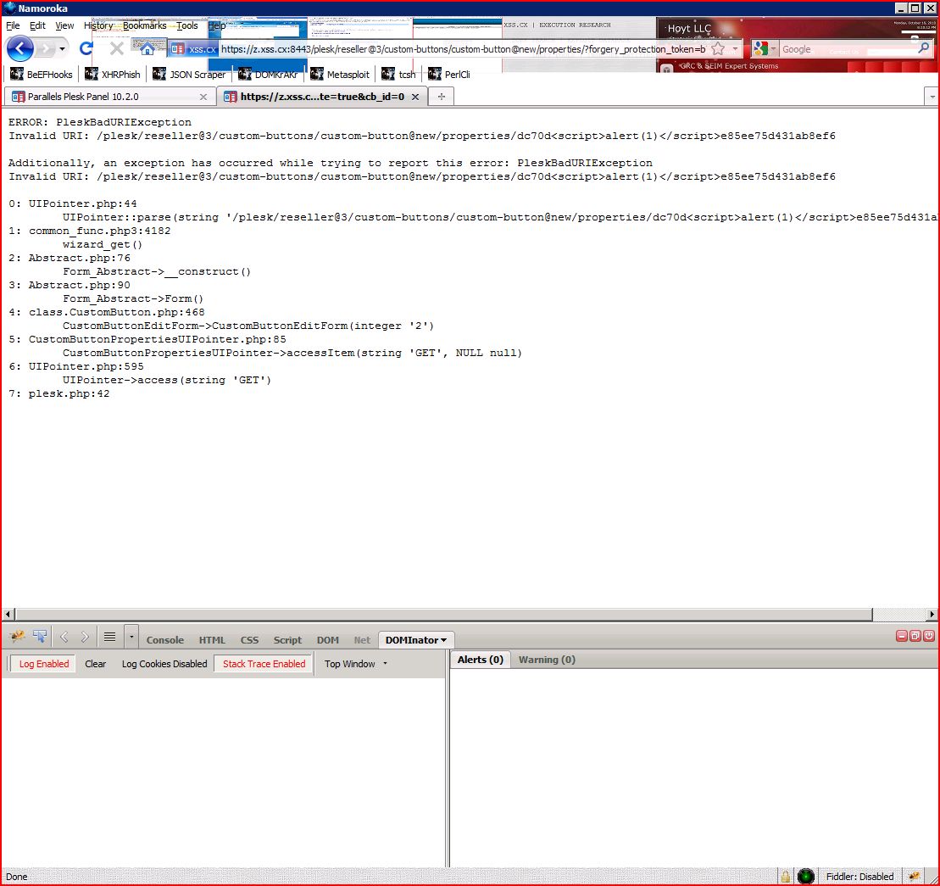Image resolution: width=940 pixels, height=886 pixels.
Task: Select the Alerts (0) tab
Action: (481, 660)
